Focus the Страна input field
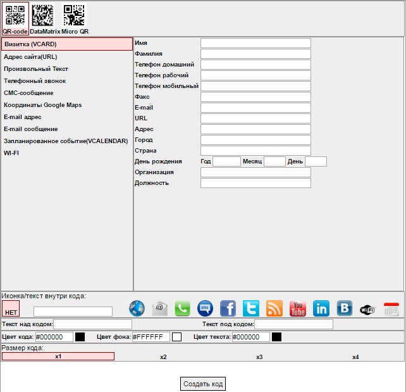406x392 pixels. 255,151
